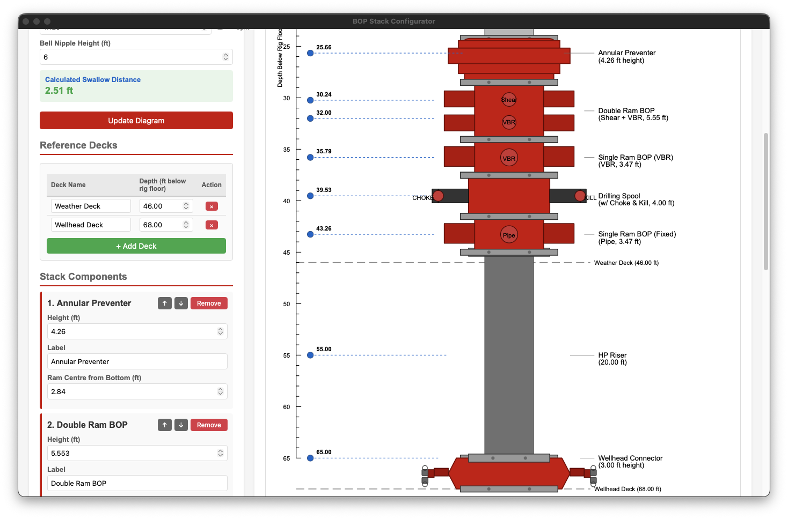788x519 pixels.
Task: Remove the Annular Preventer component
Action: [209, 303]
